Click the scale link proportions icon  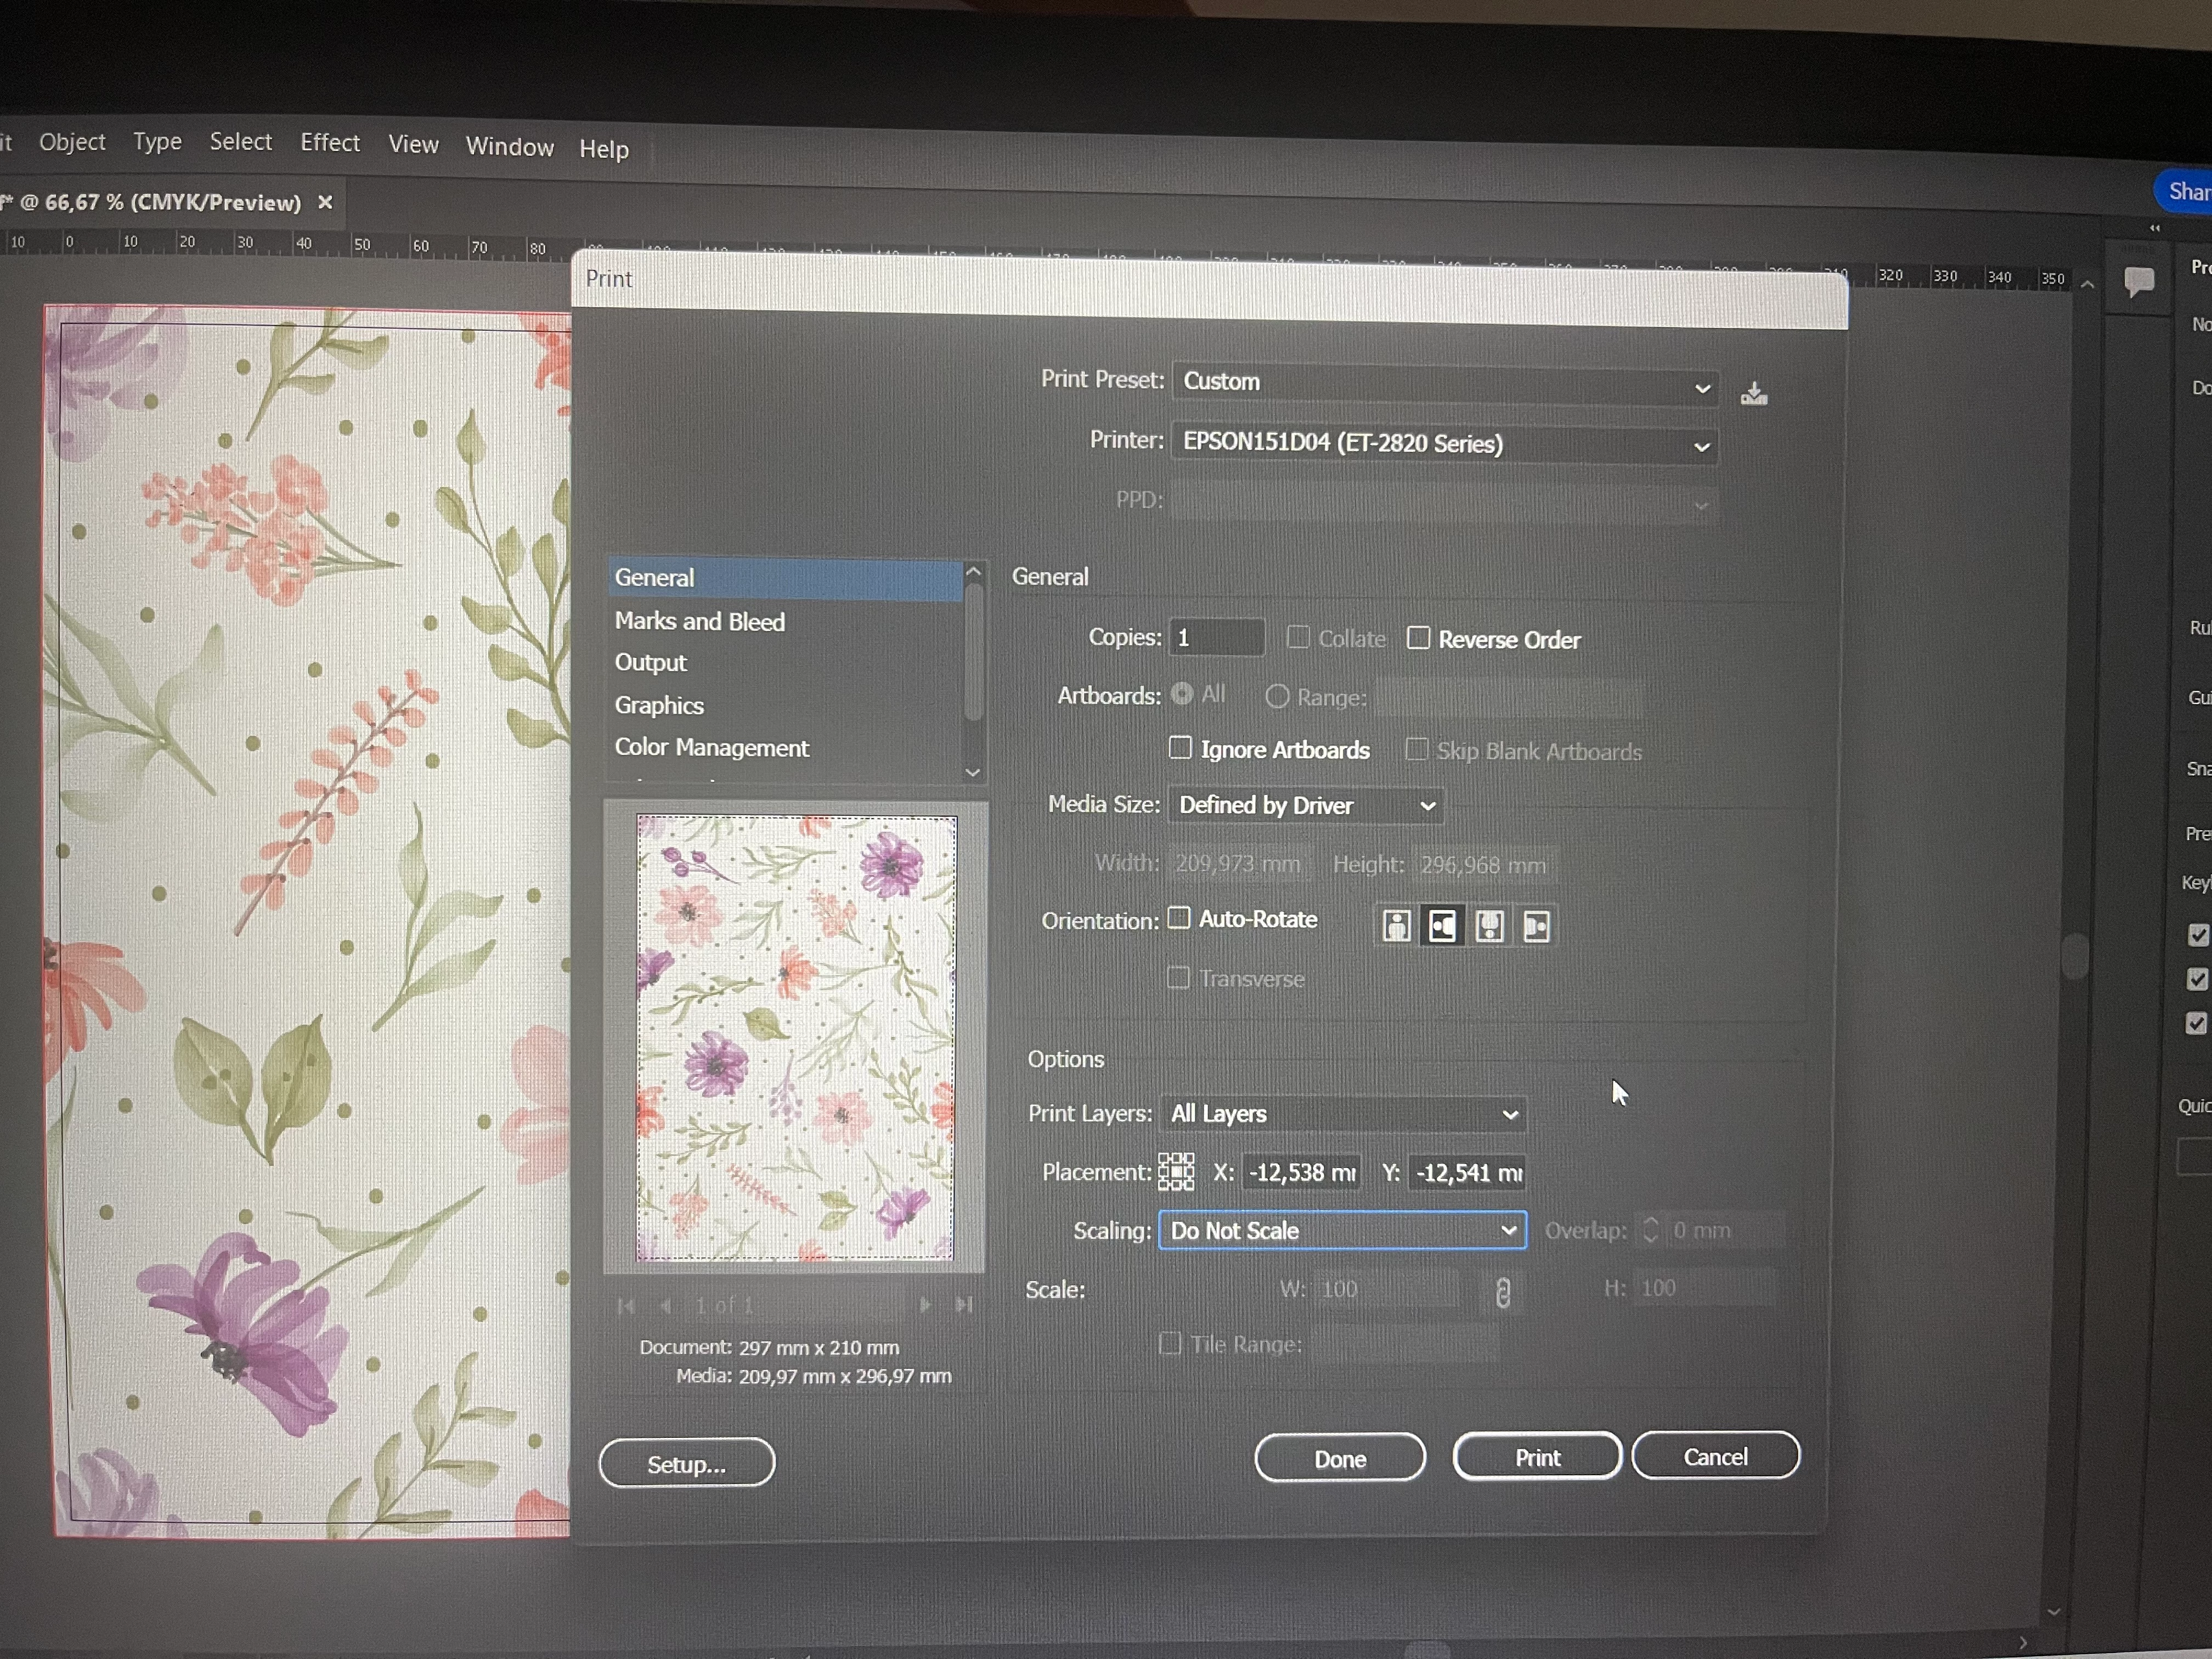[1502, 1292]
